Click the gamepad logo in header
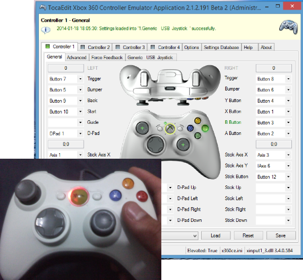Screen dimensions: 303x280 pyautogui.click(x=289, y=27)
